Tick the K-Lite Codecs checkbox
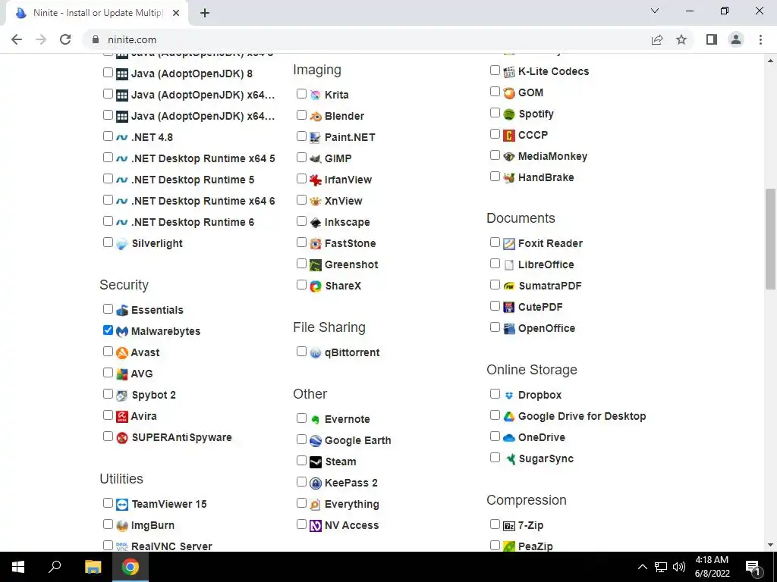This screenshot has width=777, height=582. point(495,70)
